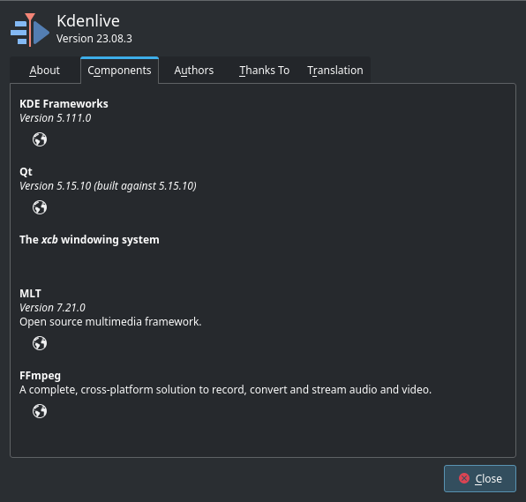Close the About Kdenlive dialog
526x502 pixels.
click(480, 478)
